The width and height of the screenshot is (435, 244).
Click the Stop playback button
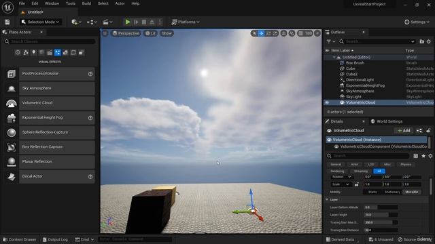coord(144,22)
